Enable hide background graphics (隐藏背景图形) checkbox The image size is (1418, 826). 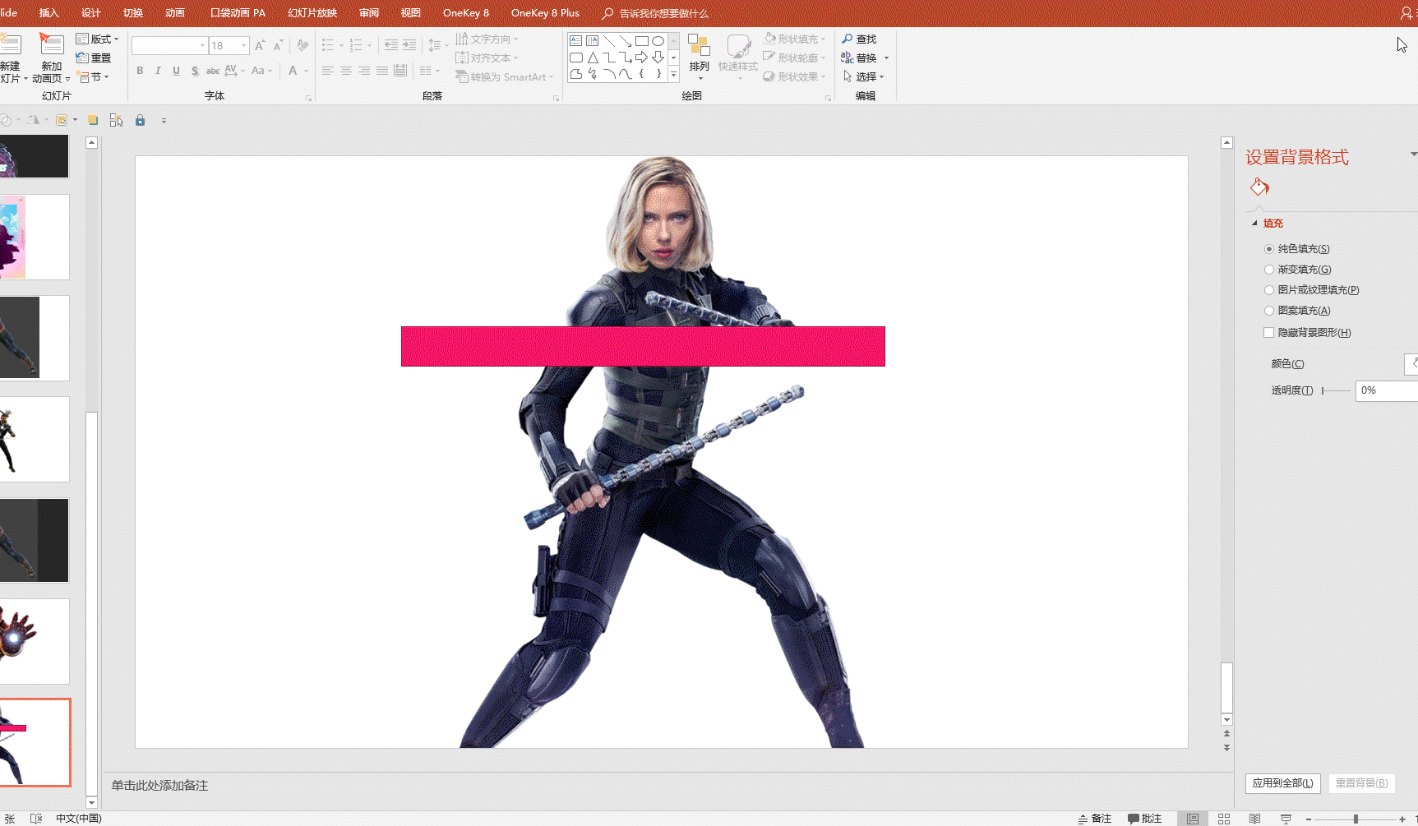pos(1268,333)
